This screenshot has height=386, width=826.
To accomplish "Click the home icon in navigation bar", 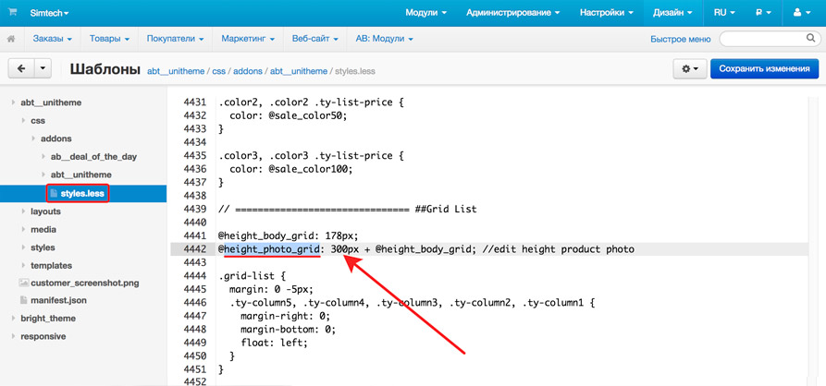I will (11, 40).
